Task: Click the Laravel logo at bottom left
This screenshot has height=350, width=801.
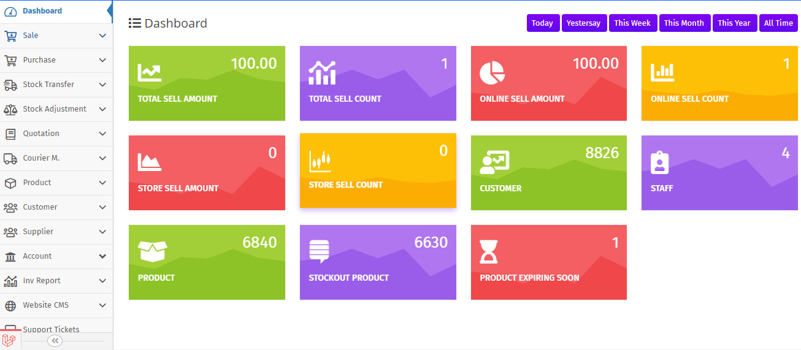Action: tap(9, 340)
